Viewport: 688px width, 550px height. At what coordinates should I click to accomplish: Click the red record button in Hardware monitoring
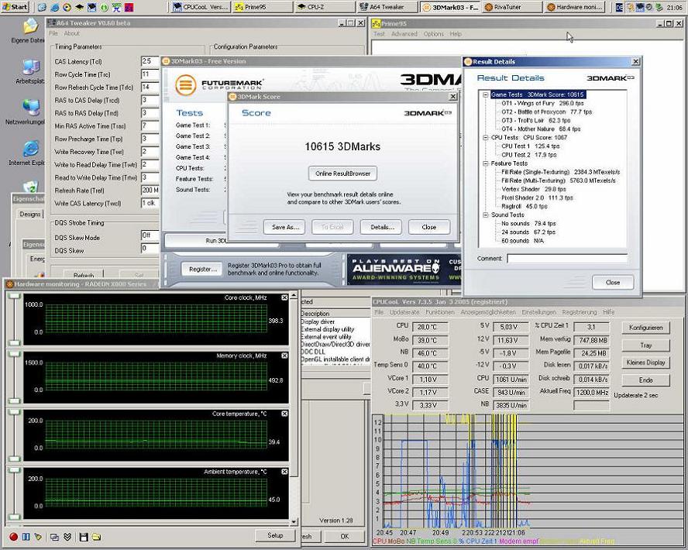click(x=14, y=536)
